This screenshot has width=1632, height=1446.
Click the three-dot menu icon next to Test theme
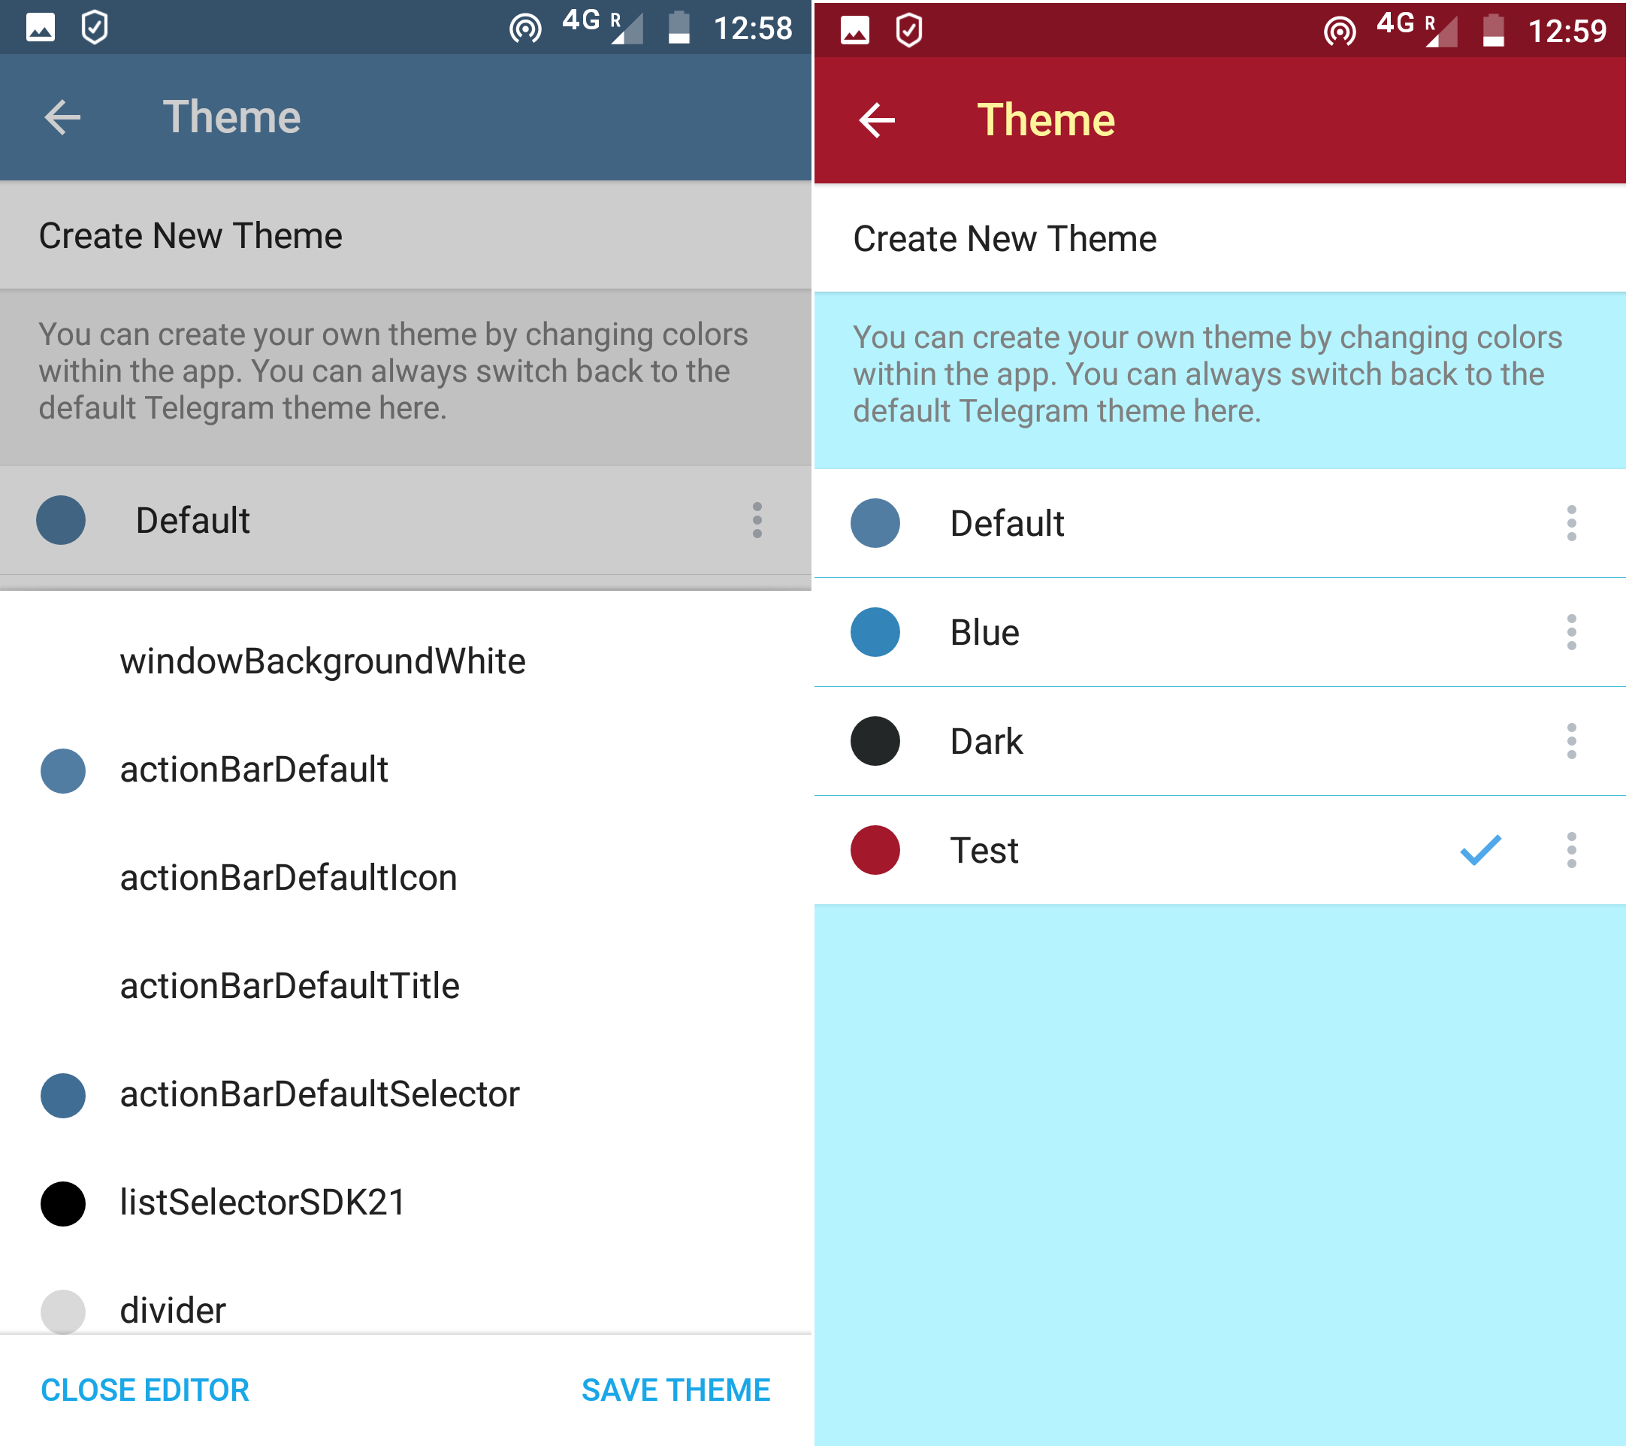[1573, 852]
